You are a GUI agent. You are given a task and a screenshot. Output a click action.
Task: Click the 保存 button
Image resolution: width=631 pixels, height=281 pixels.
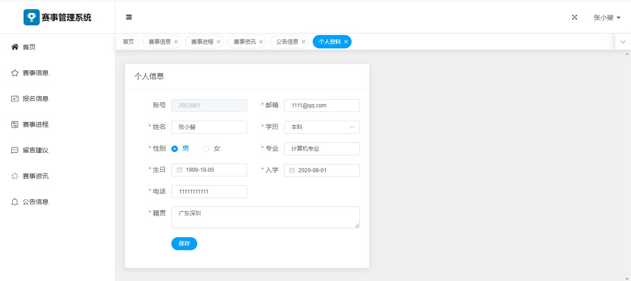pos(184,244)
